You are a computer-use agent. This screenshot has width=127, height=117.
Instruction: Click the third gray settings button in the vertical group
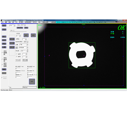tap(12, 47)
